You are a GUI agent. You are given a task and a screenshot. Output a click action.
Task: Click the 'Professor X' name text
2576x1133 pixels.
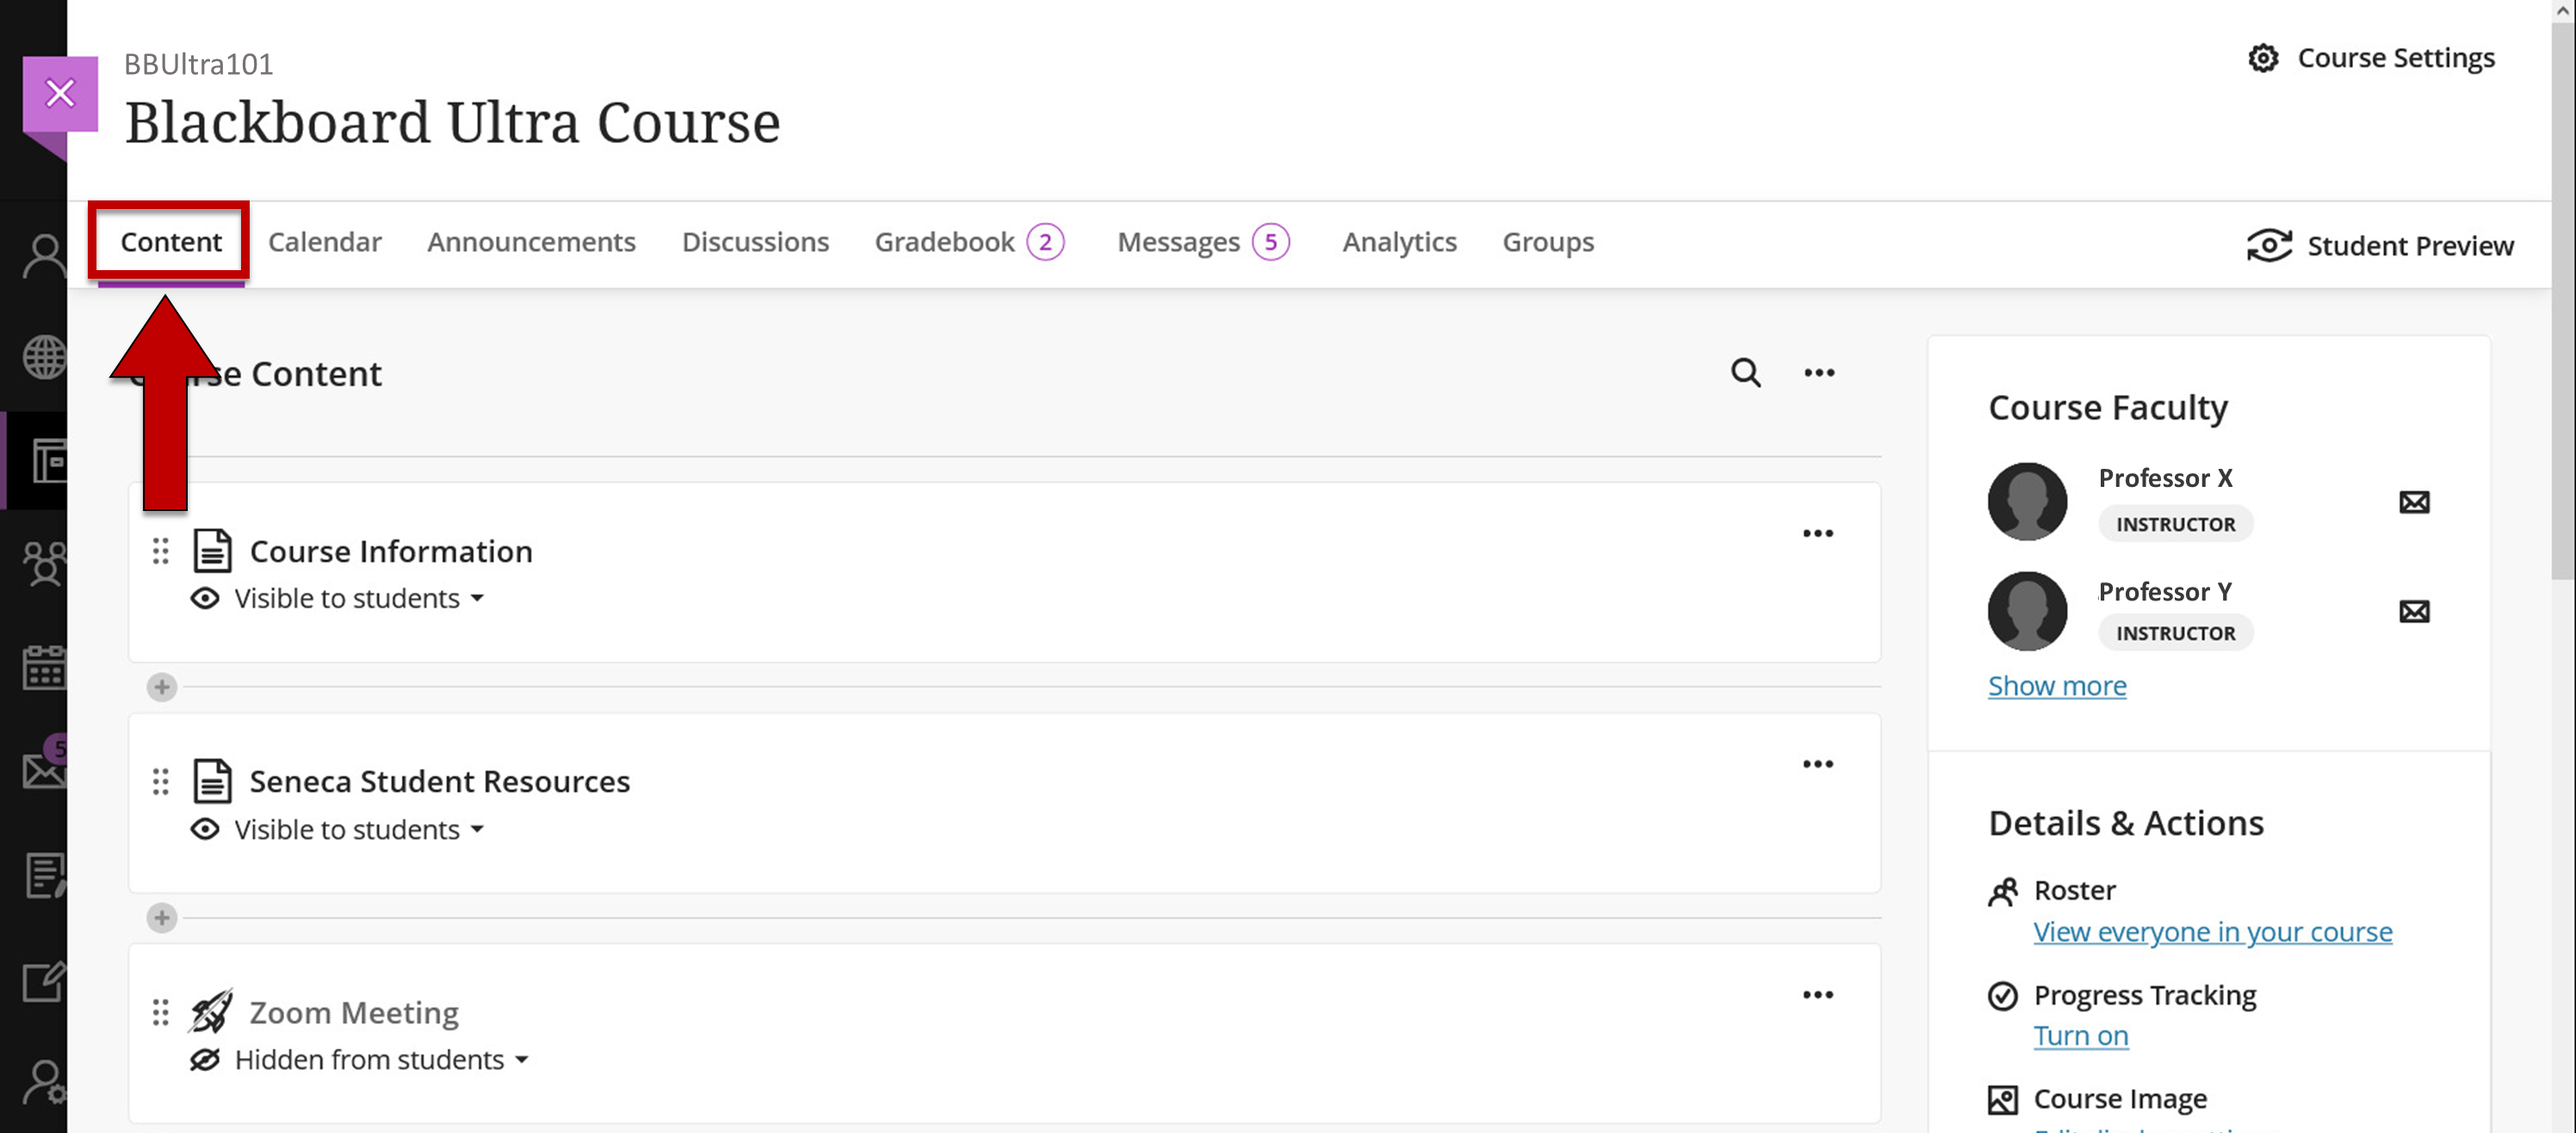(2165, 477)
